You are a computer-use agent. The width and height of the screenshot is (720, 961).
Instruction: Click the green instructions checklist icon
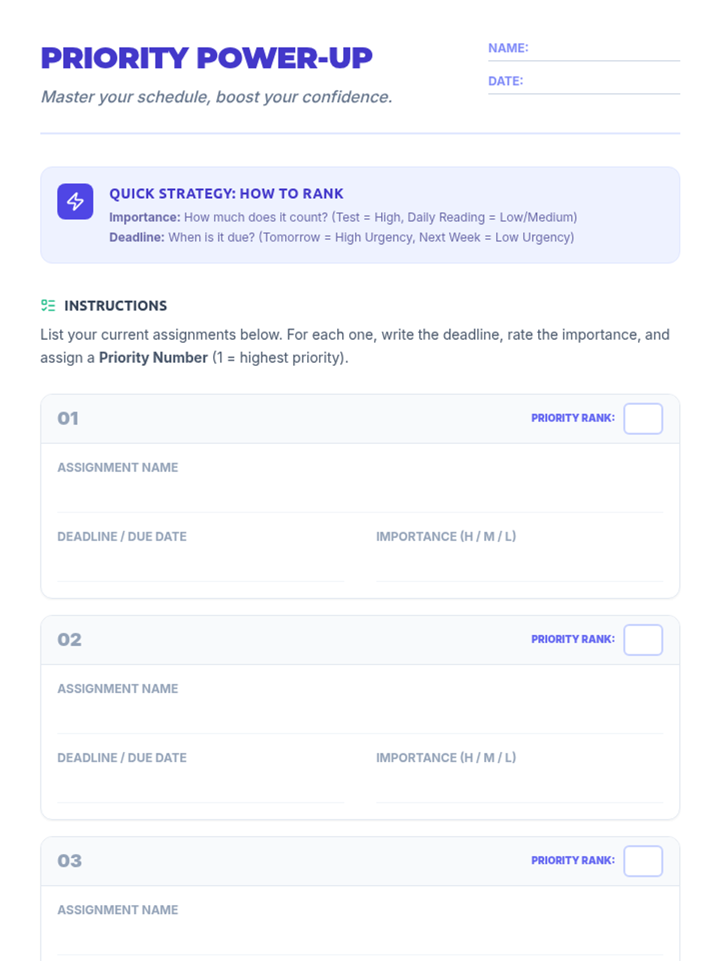48,305
